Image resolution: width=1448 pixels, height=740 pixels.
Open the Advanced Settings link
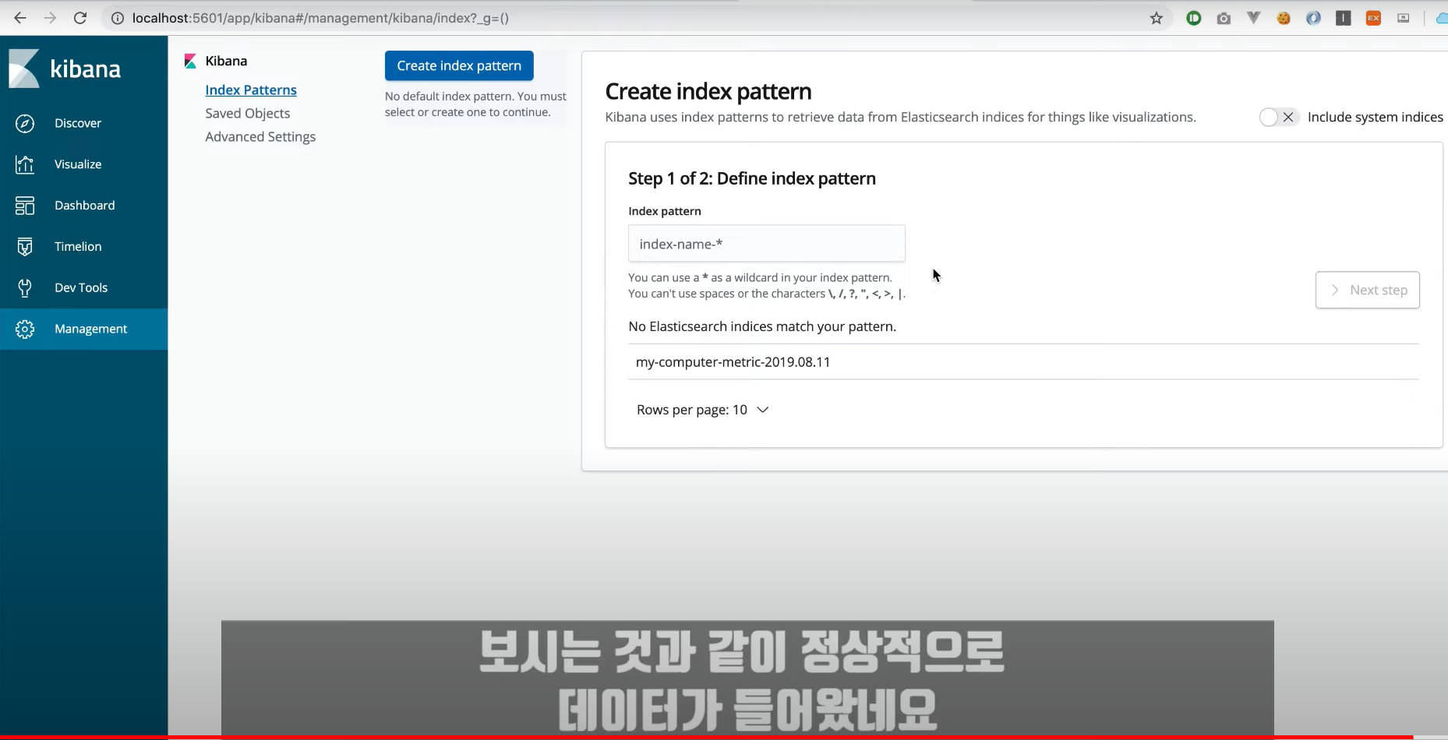[260, 136]
